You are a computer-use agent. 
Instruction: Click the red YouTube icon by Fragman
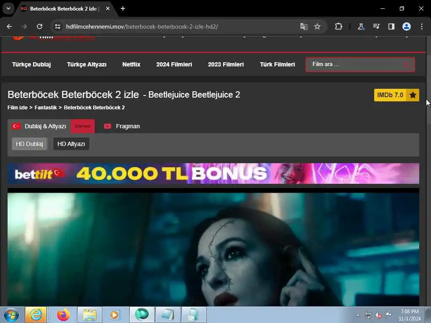pos(107,126)
